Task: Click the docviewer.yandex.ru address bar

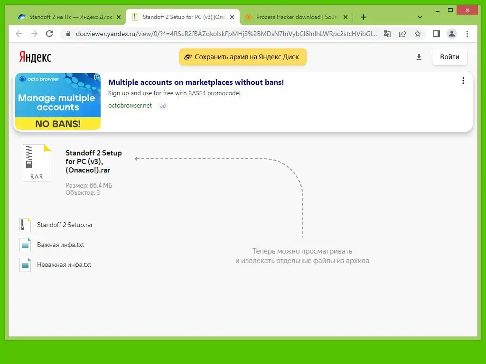Action: click(226, 34)
